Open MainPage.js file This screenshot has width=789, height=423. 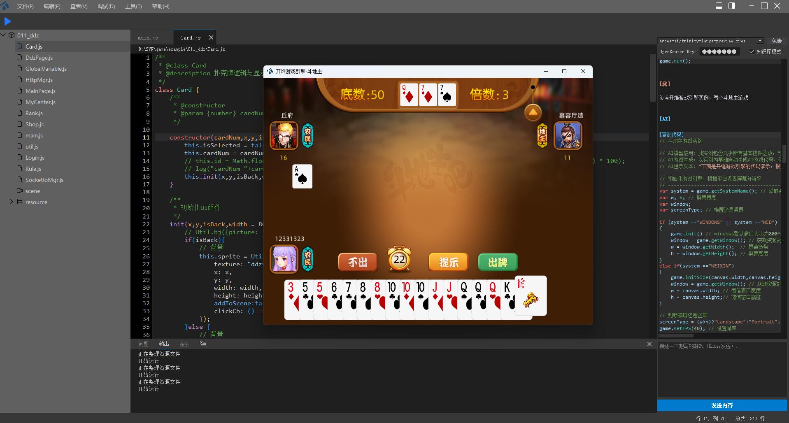40,91
